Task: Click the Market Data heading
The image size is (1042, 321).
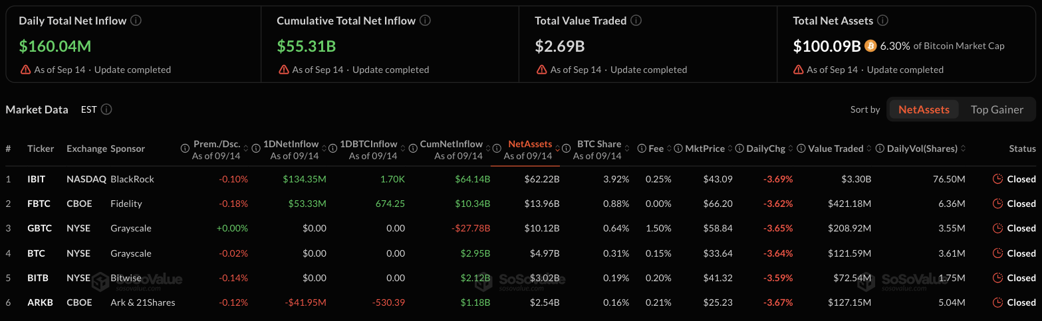Action: [37, 109]
